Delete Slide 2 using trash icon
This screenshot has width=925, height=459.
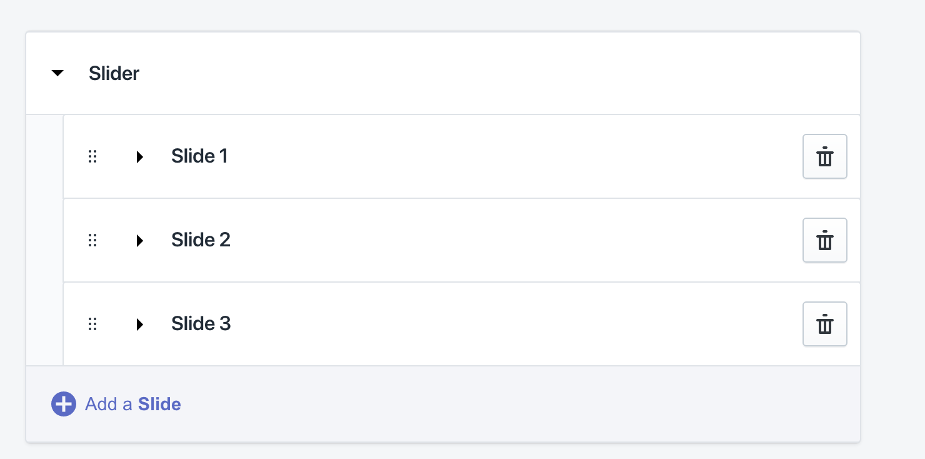coord(824,240)
